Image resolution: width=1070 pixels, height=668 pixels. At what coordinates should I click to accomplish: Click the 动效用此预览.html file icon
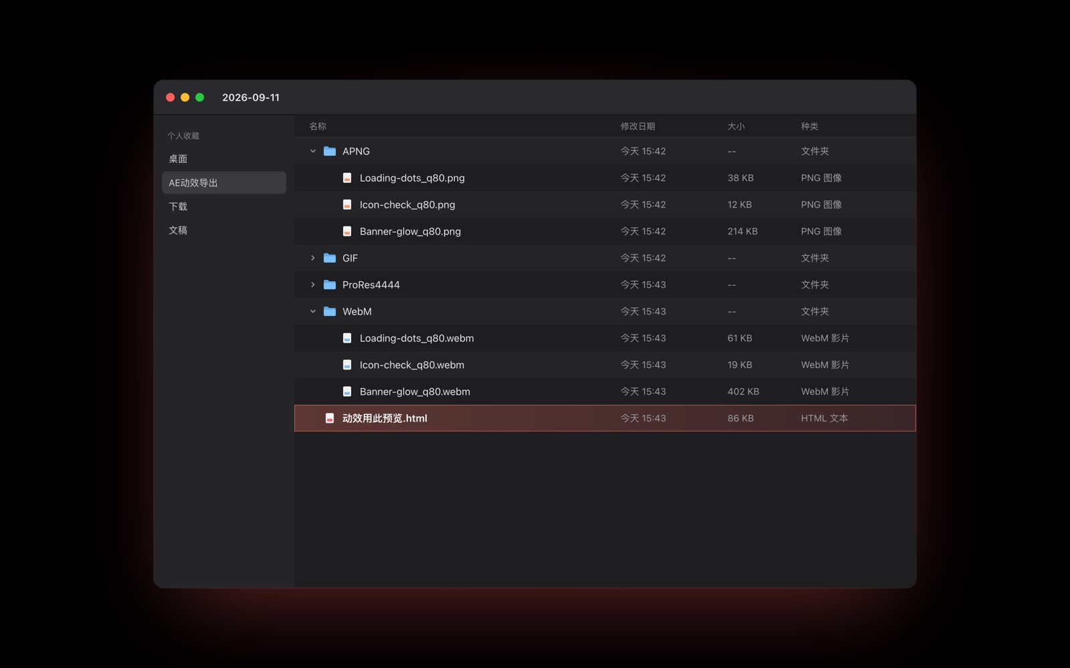pos(330,418)
